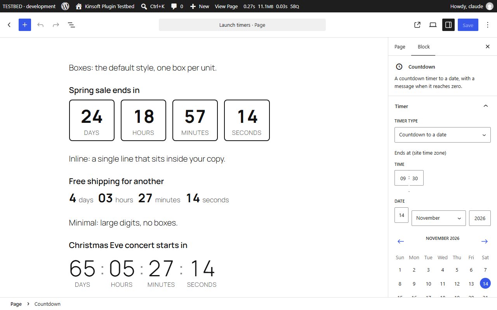This screenshot has width=497, height=310.
Task: Toggle the blue block inserter plus button
Action: (x=25, y=25)
